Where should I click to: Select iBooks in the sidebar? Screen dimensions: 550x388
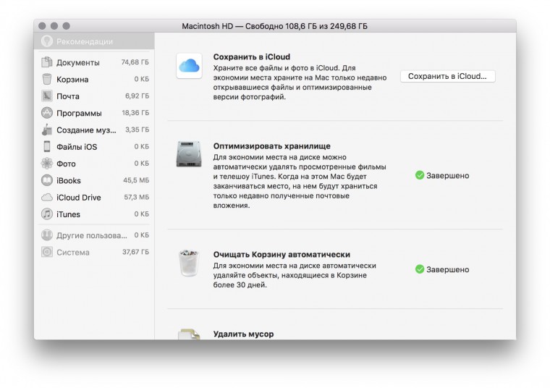coord(94,180)
